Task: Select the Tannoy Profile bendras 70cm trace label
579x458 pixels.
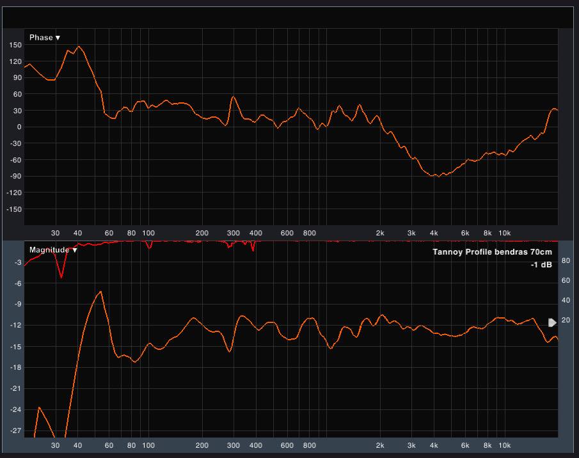Action: point(492,252)
